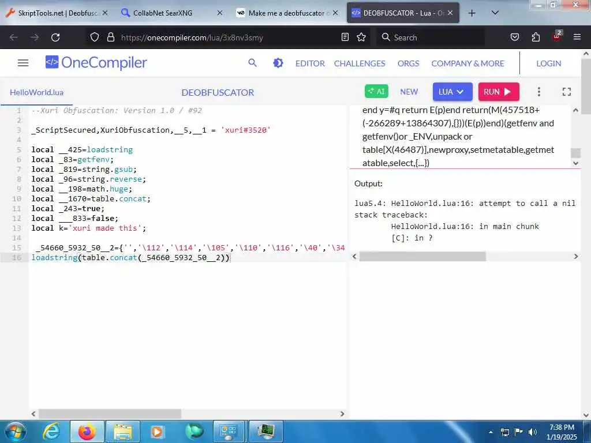This screenshot has height=443, width=591.
Task: Close the CollabNet SearXNG tab
Action: pos(220,13)
